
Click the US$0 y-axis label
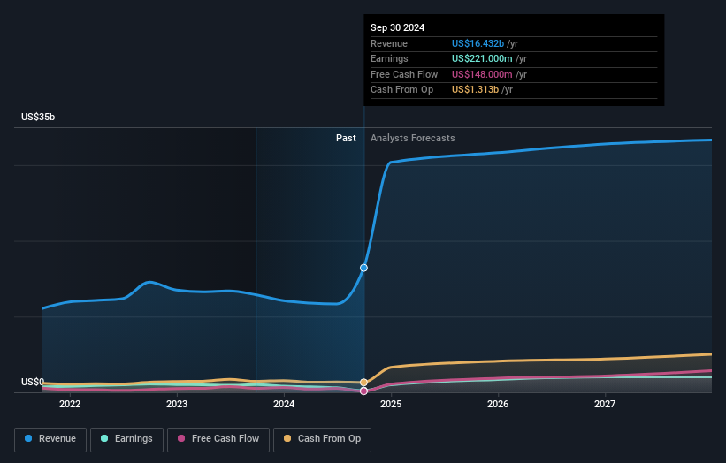click(33, 382)
